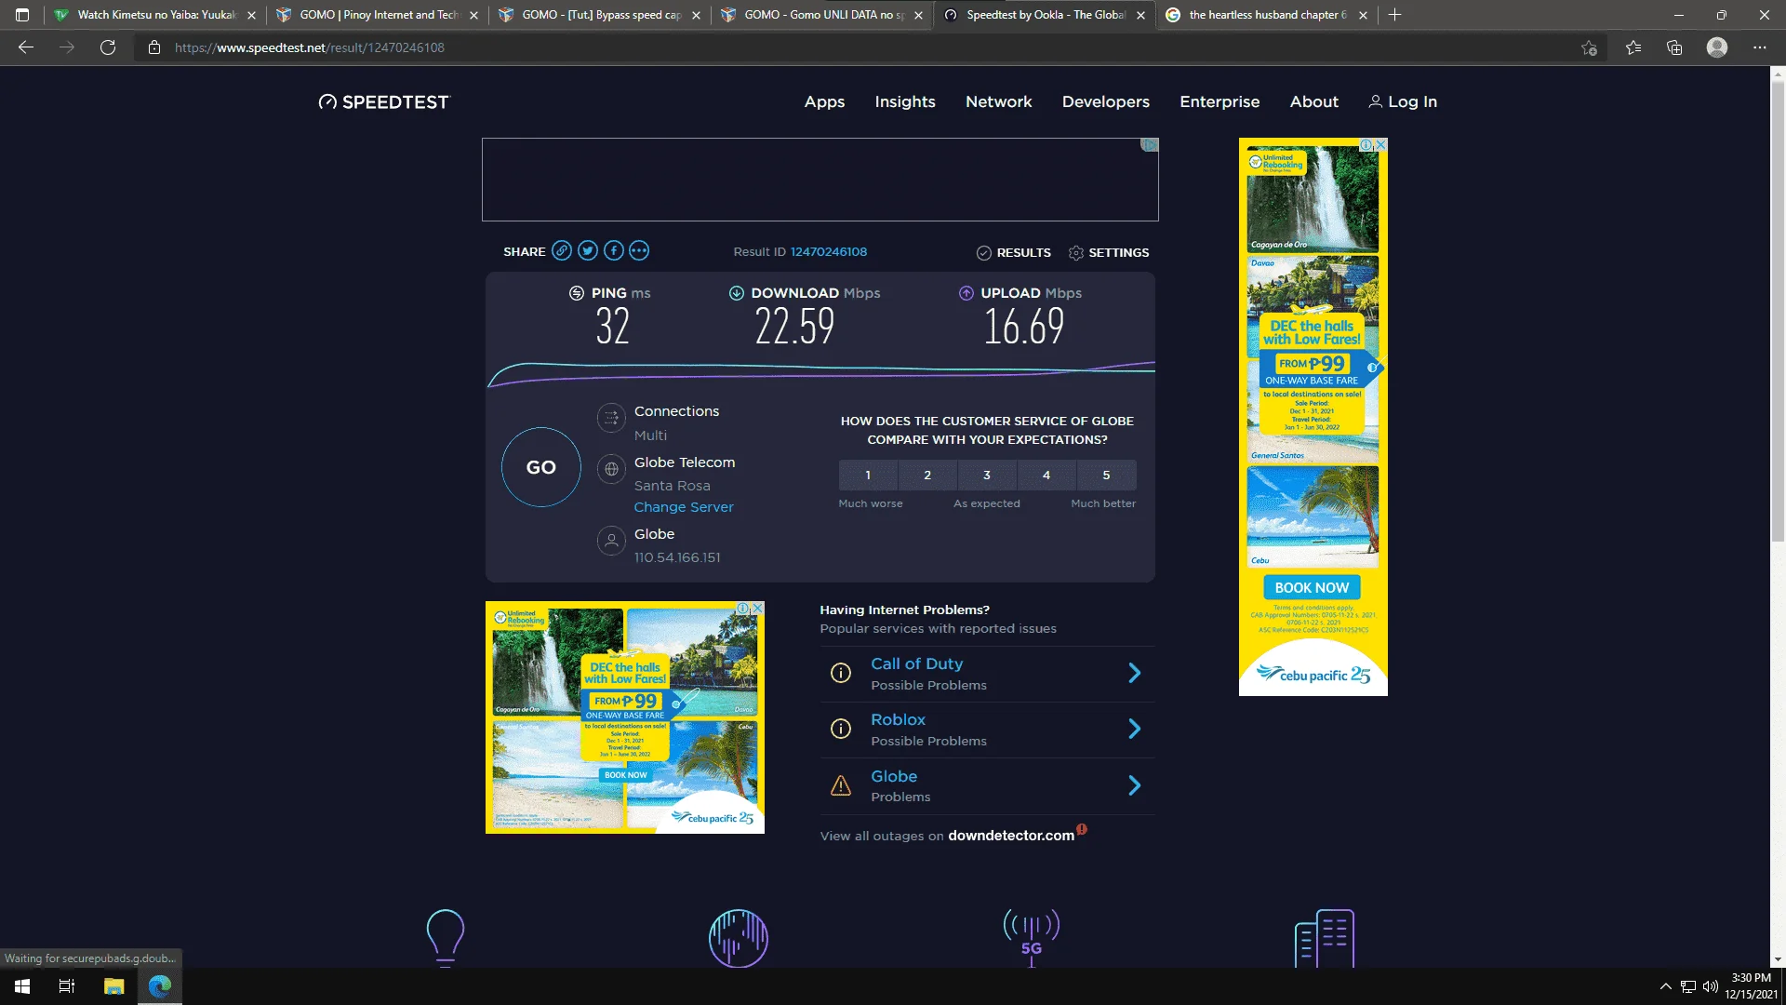Open the browser profile menu
Viewport: 1786px width, 1005px height.
click(1717, 47)
